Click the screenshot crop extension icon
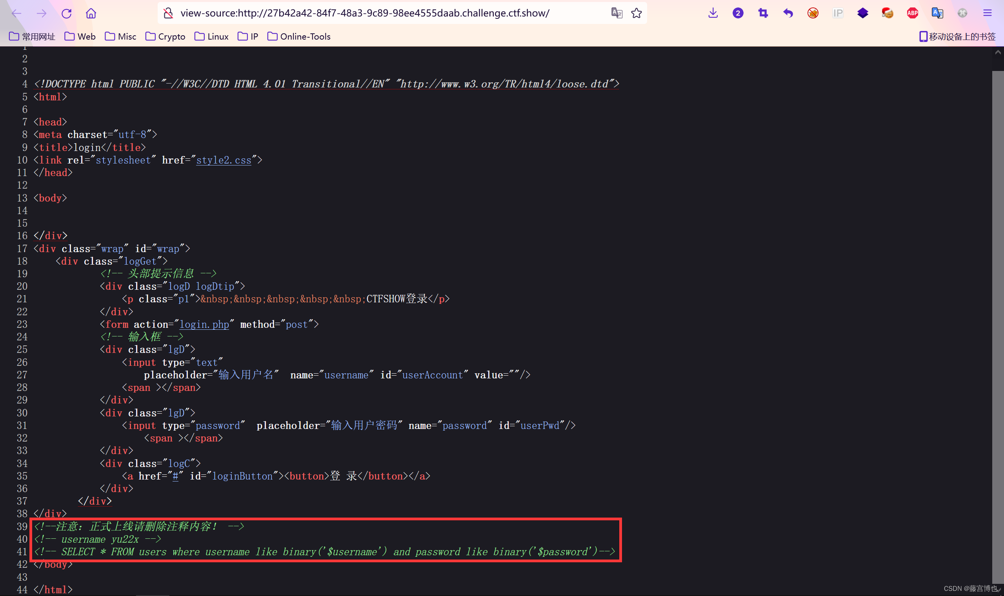This screenshot has width=1004, height=596. pyautogui.click(x=763, y=13)
